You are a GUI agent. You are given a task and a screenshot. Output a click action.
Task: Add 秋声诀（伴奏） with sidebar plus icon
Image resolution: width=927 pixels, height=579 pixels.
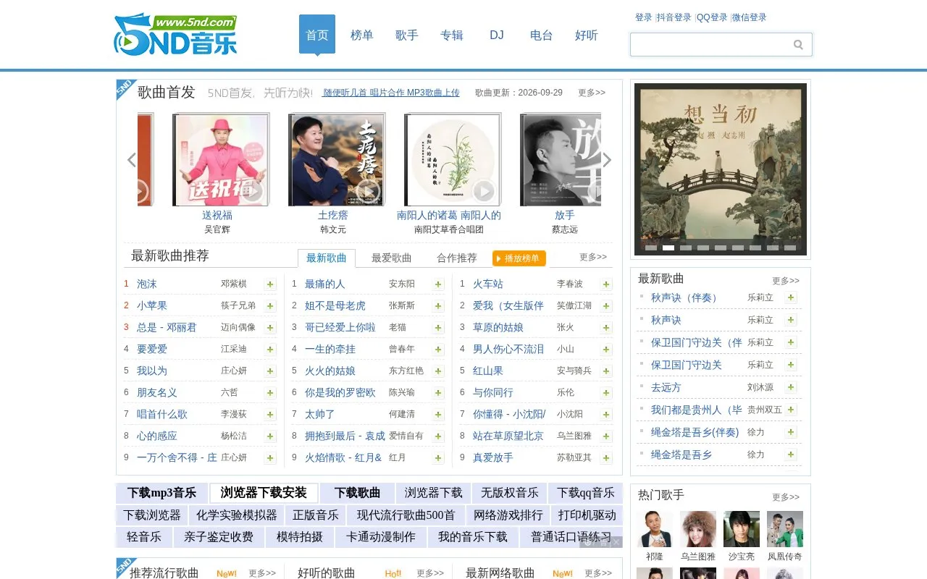coord(791,297)
